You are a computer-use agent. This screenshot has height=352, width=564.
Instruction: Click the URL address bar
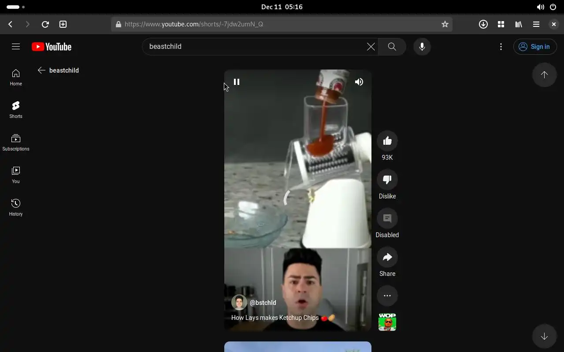(282, 24)
